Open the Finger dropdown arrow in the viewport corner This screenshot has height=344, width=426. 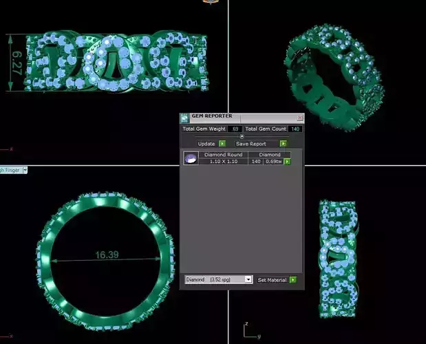(25, 170)
